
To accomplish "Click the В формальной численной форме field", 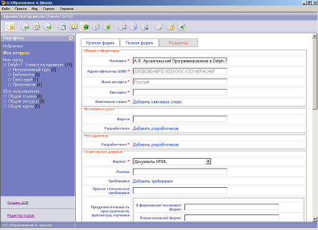I will click(232, 207).
